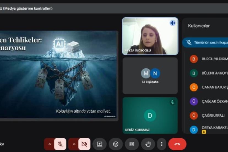The height and width of the screenshot is (152, 228).
Task: Click the Present screen icon
Action: 99,144
